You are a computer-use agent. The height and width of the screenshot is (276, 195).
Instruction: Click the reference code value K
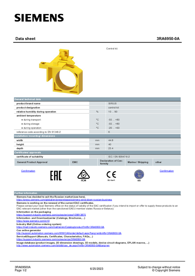[x=109, y=132]
